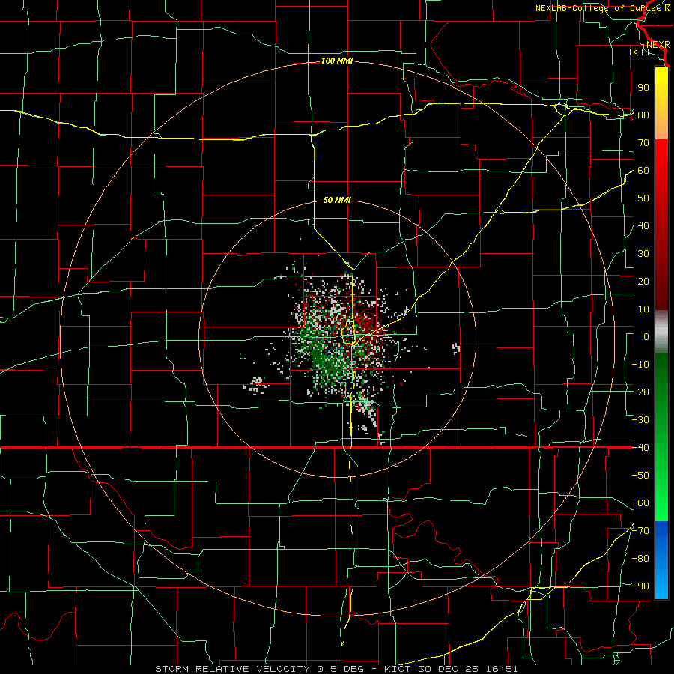674x674 pixels.
Task: Click the 70 value on velocity scale
Action: click(643, 143)
